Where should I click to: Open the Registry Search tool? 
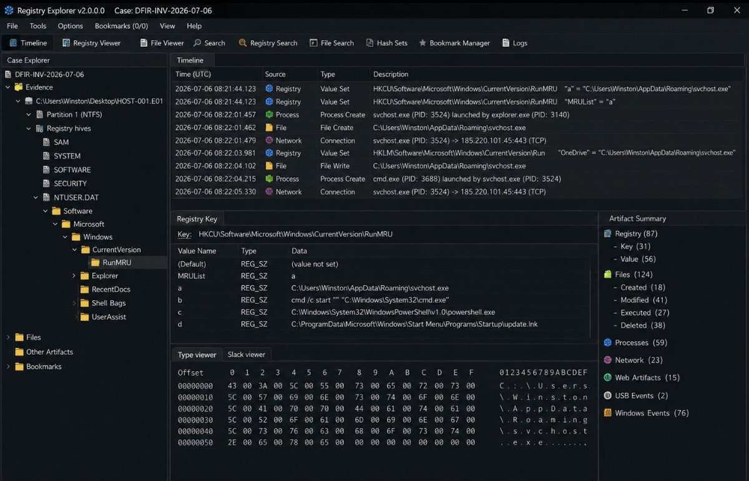tap(268, 43)
